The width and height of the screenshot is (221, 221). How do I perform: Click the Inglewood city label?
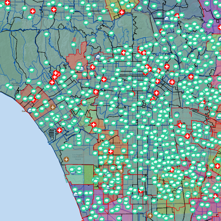[x=114, y=143]
